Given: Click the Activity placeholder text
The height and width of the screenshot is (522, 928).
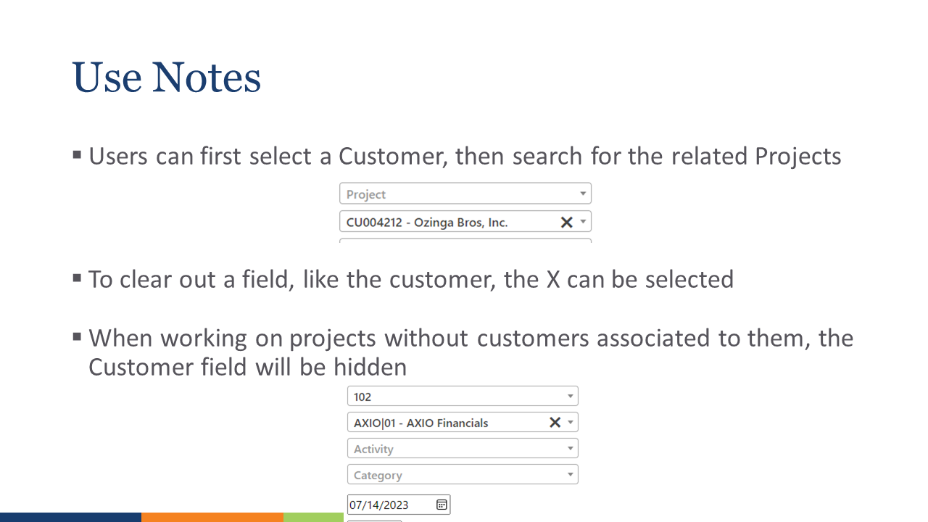Looking at the screenshot, I should tap(373, 449).
